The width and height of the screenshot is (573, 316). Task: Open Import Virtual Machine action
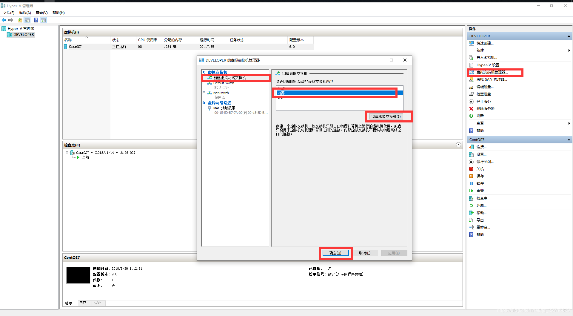486,58
